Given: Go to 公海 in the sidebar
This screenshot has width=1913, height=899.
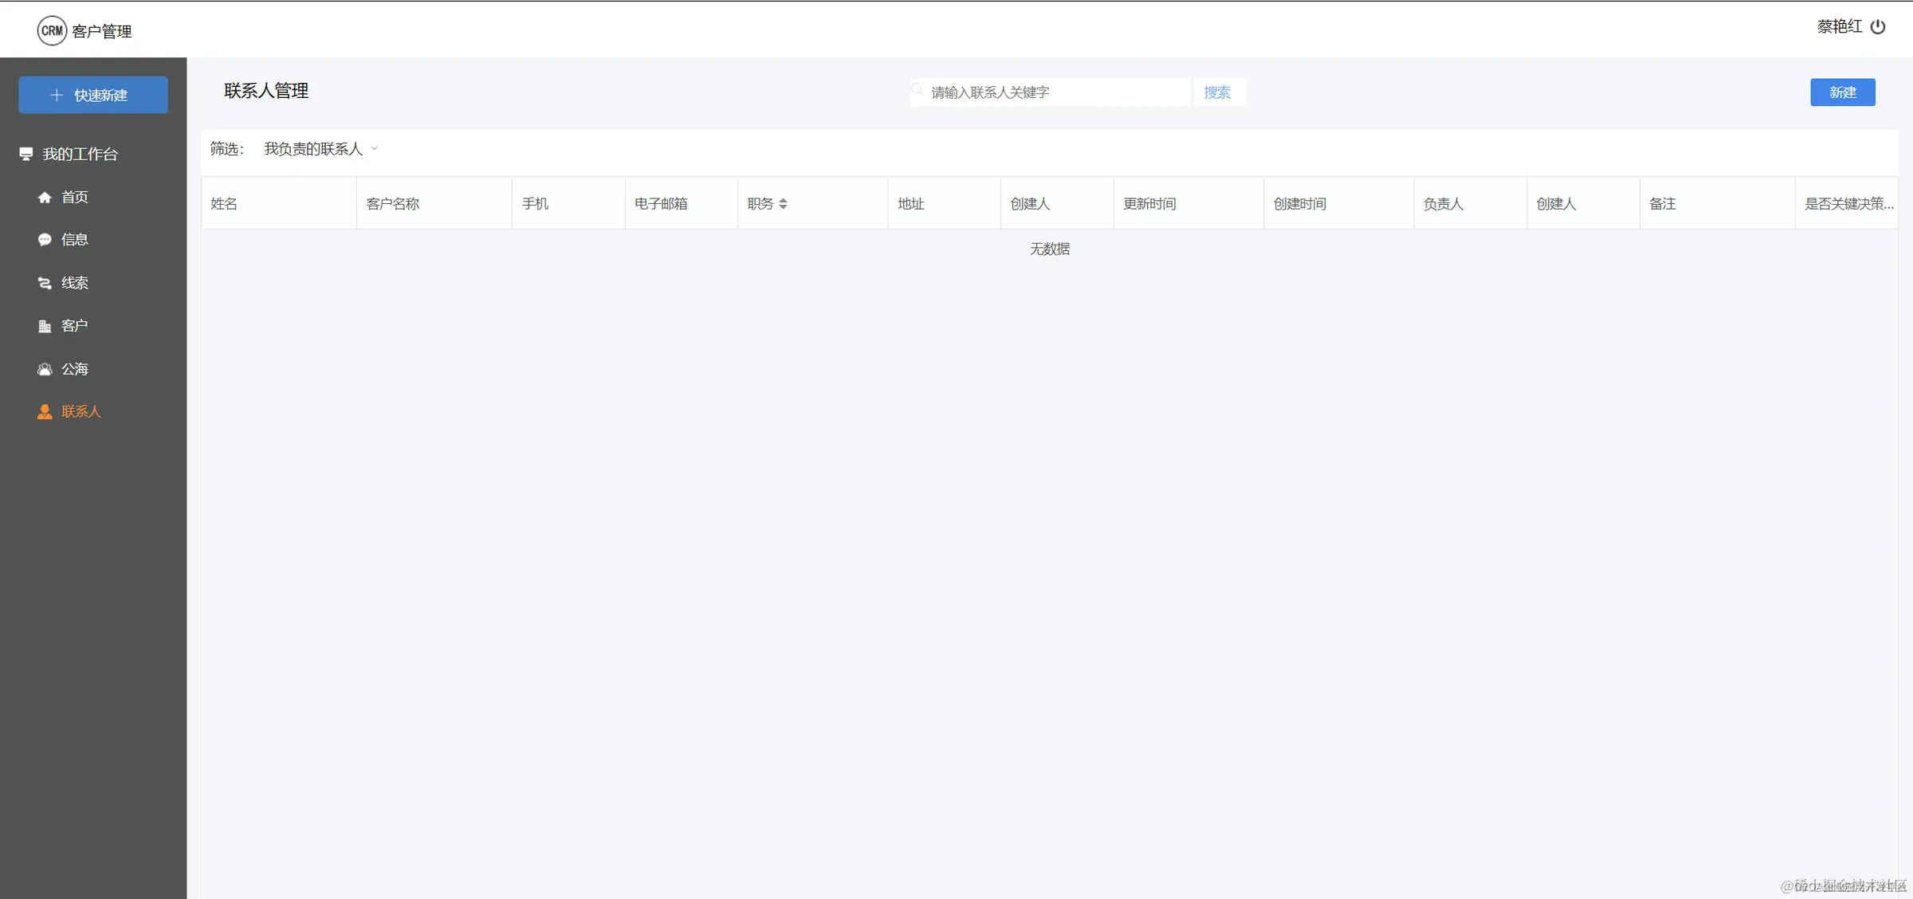Looking at the screenshot, I should click(74, 369).
